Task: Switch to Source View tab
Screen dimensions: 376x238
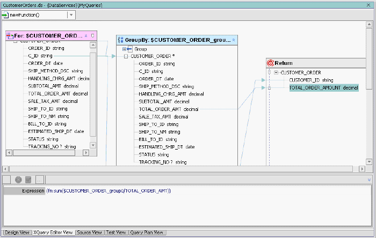Action: [x=90, y=233]
